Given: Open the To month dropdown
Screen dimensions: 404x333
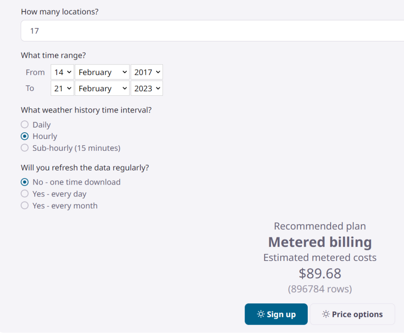Looking at the screenshot, I should point(102,88).
